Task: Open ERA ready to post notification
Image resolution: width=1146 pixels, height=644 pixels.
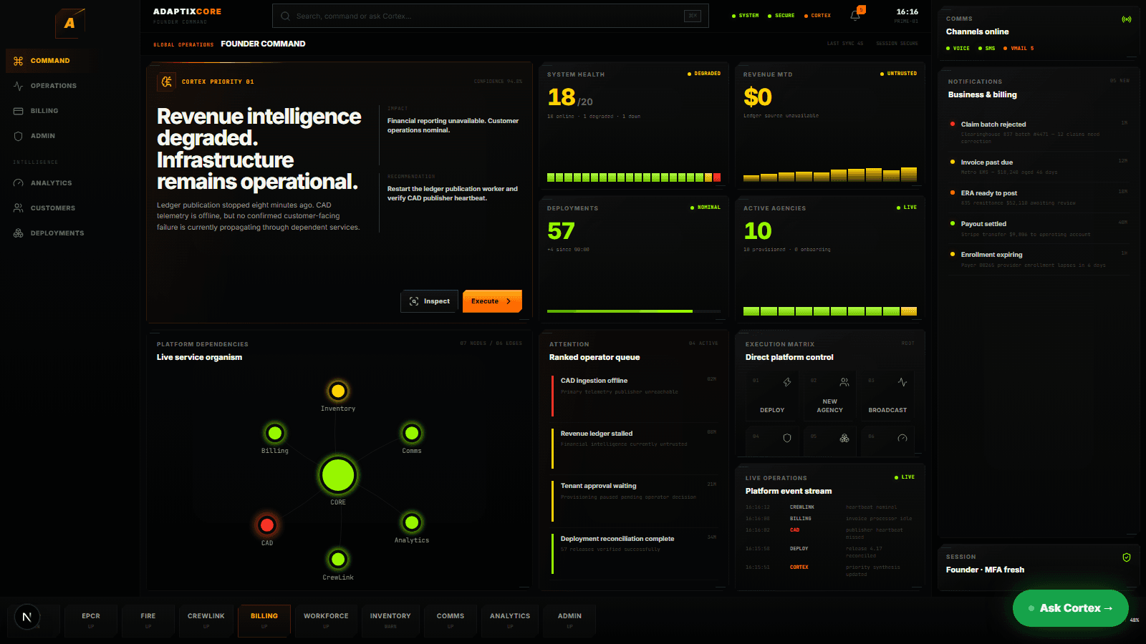Action: (1038, 197)
